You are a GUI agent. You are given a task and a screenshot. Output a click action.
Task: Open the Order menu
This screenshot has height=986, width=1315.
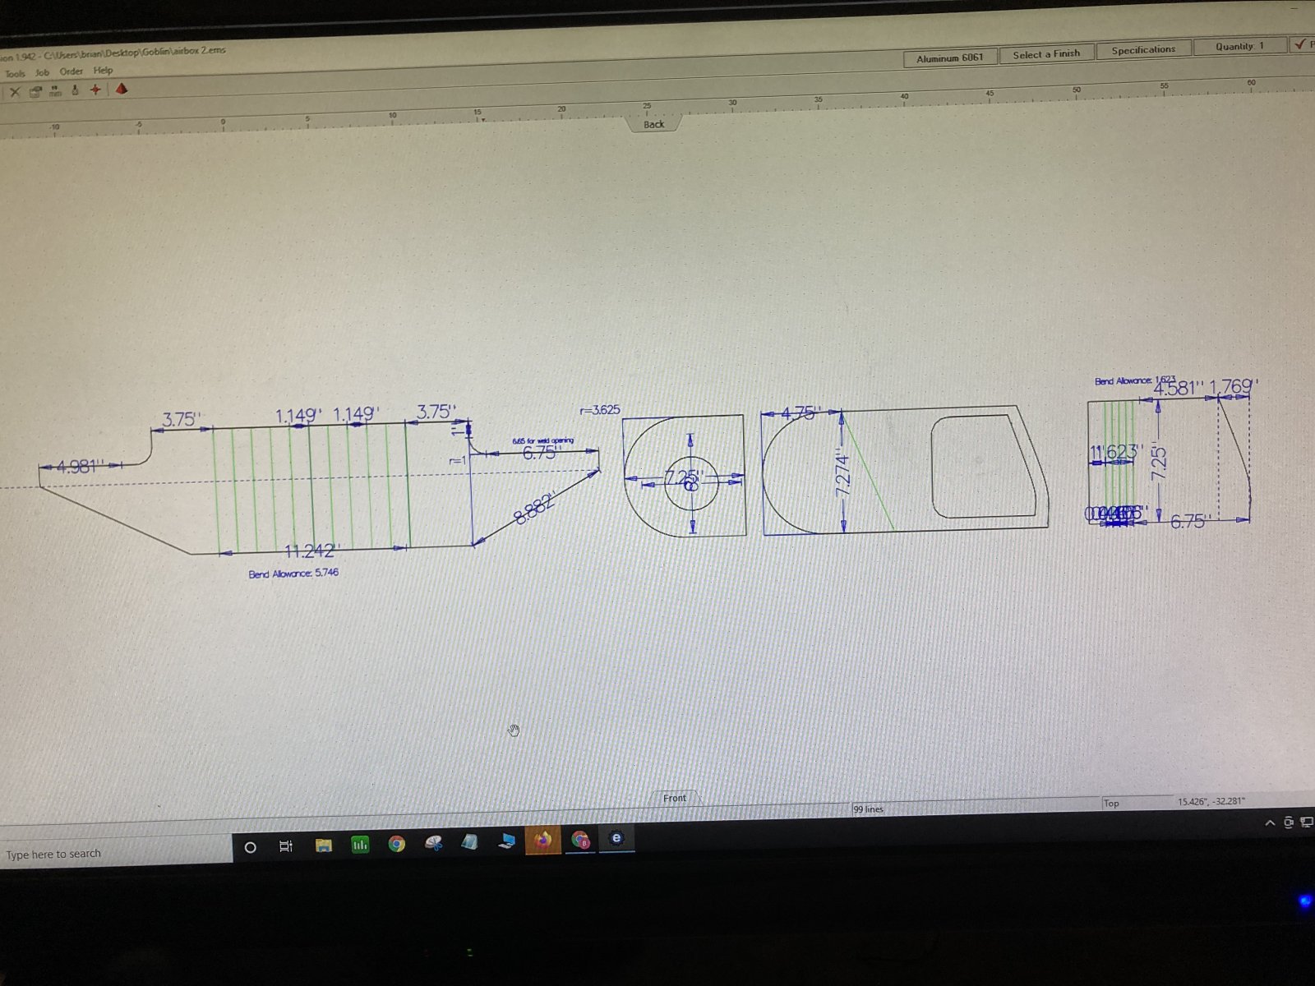[x=72, y=71]
